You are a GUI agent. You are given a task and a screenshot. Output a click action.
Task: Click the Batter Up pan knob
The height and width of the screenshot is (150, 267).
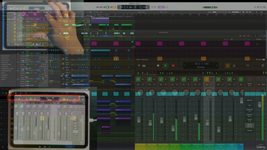(186, 92)
